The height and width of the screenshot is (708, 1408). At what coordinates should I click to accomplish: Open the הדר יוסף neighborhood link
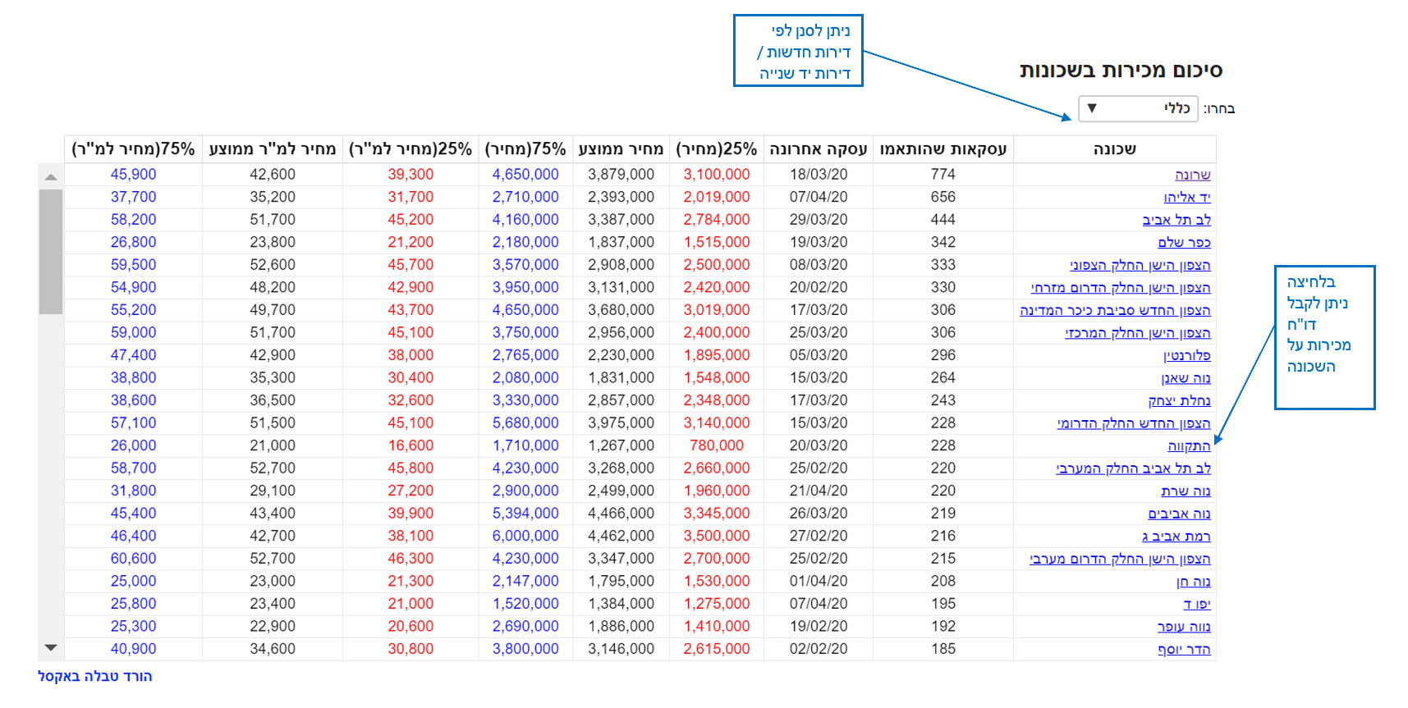(x=1184, y=649)
